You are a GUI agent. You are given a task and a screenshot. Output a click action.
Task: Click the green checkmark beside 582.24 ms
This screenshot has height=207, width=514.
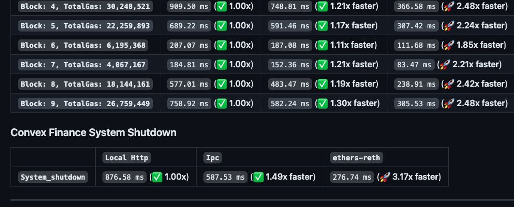323,103
